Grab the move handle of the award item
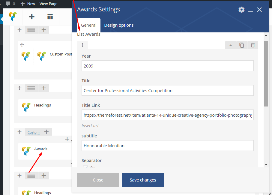Viewport: 272px width, 195px height. point(82,45)
